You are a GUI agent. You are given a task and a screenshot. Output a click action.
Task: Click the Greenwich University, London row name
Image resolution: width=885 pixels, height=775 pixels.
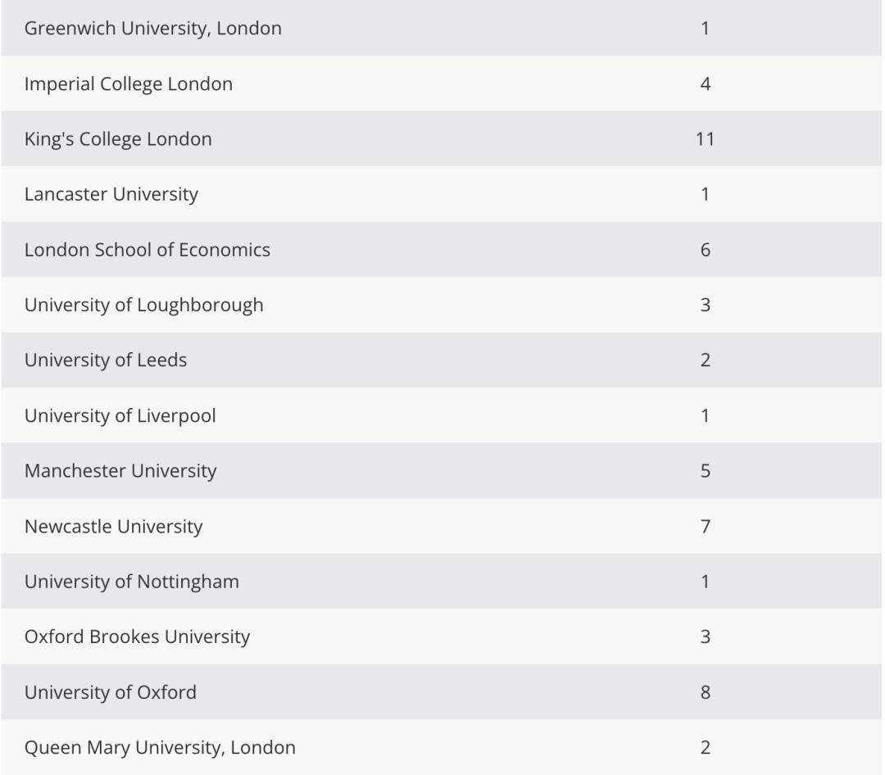pyautogui.click(x=152, y=29)
